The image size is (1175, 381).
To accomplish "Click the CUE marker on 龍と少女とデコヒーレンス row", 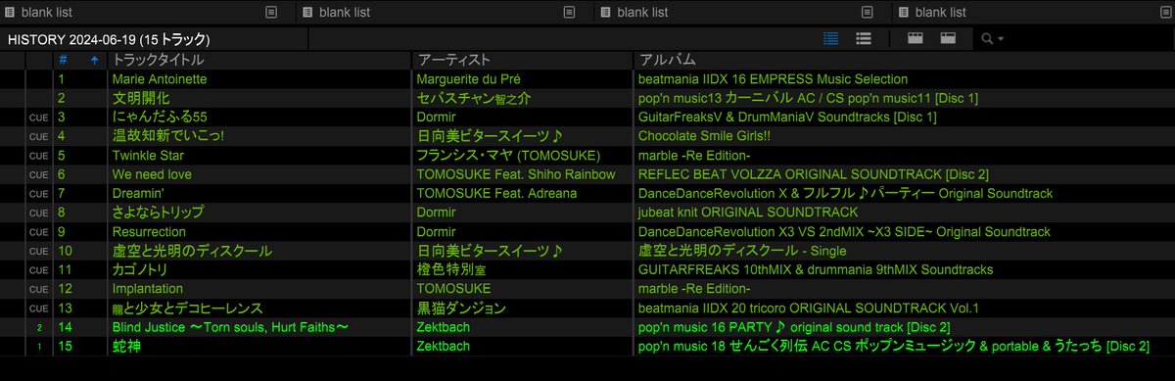I will [39, 309].
